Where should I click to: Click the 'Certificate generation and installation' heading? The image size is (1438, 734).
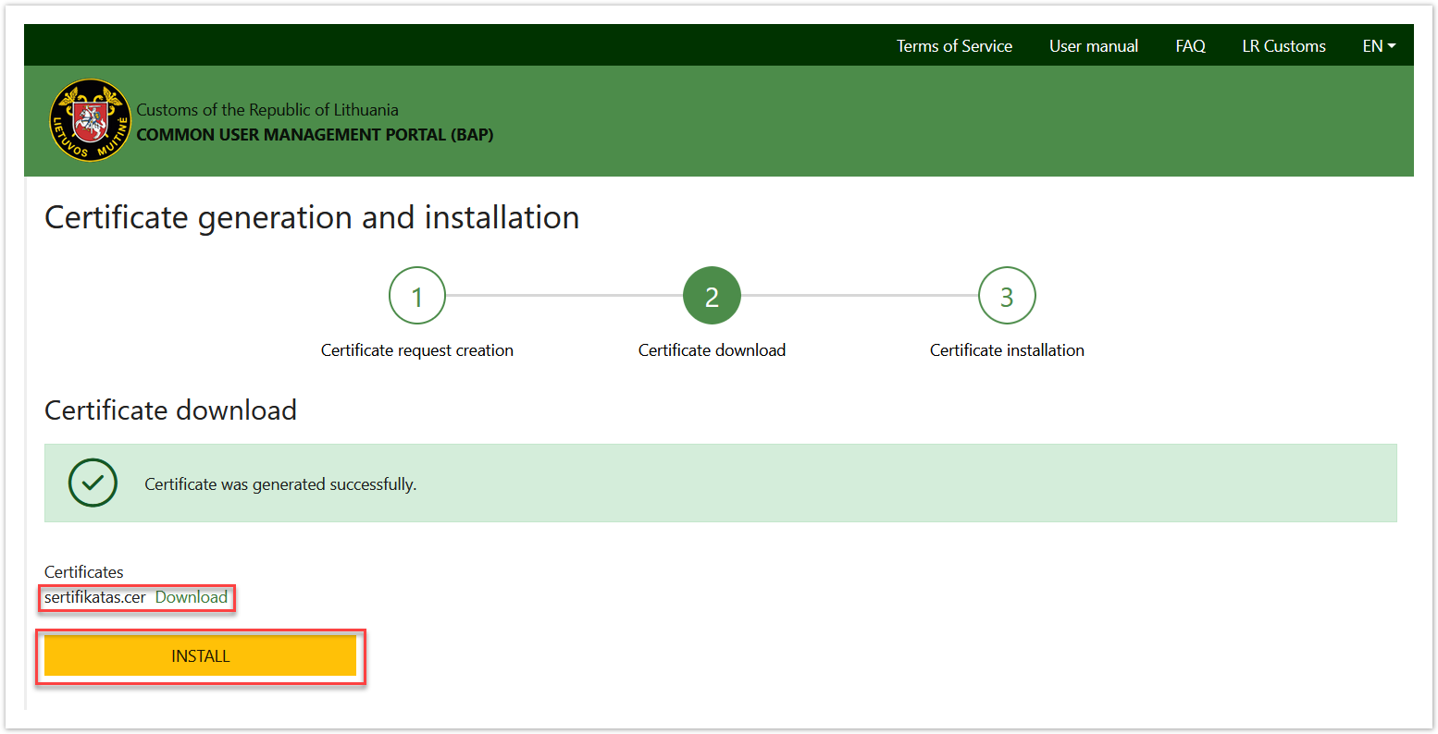[312, 217]
